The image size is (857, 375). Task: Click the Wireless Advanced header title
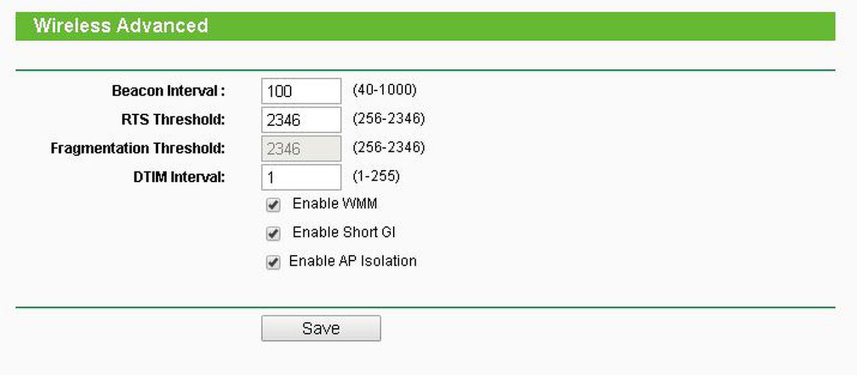coord(121,26)
